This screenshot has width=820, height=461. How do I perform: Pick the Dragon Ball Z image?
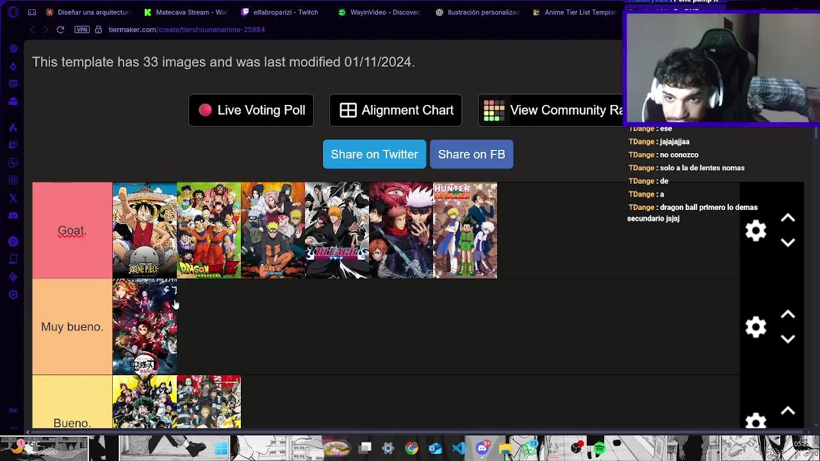[x=209, y=230]
